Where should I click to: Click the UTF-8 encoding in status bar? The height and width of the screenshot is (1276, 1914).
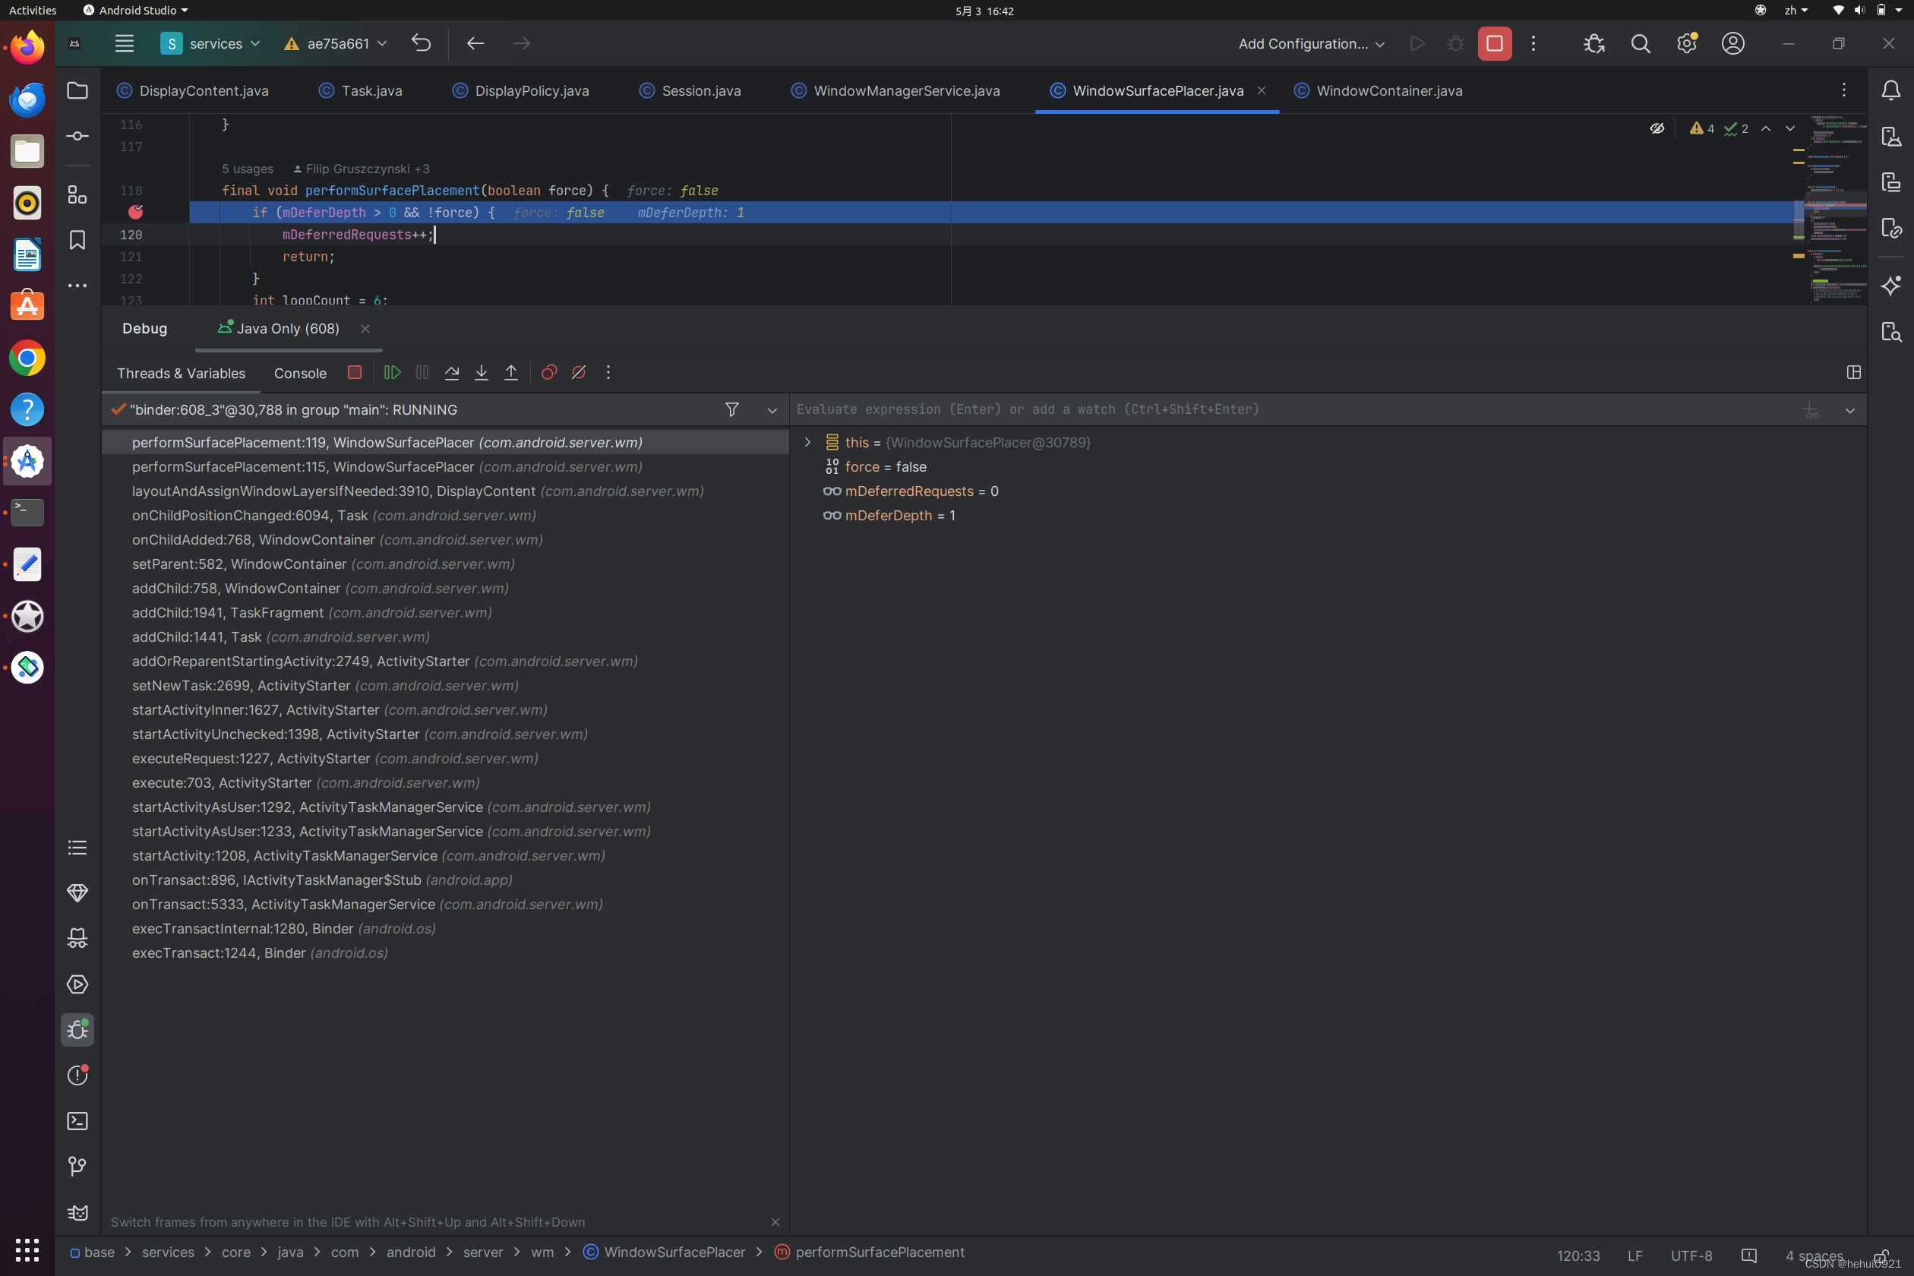click(1691, 1255)
